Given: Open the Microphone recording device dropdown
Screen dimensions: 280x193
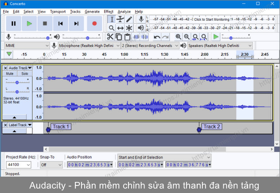Looking at the screenshot, I should click(89, 46).
